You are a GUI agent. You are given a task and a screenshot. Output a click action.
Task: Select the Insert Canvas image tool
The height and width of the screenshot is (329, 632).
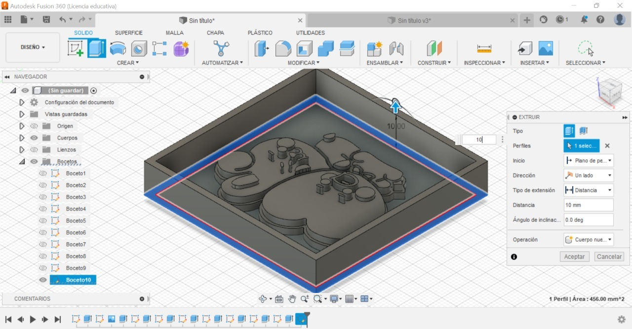click(x=546, y=48)
